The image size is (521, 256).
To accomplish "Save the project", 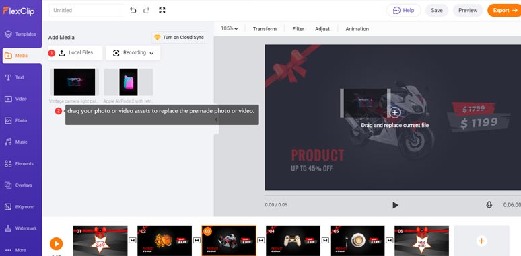I will (x=437, y=10).
